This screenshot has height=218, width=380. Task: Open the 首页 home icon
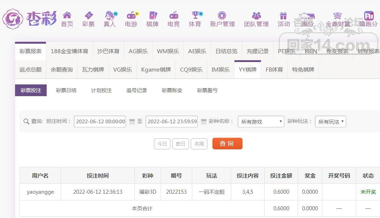pos(67,19)
